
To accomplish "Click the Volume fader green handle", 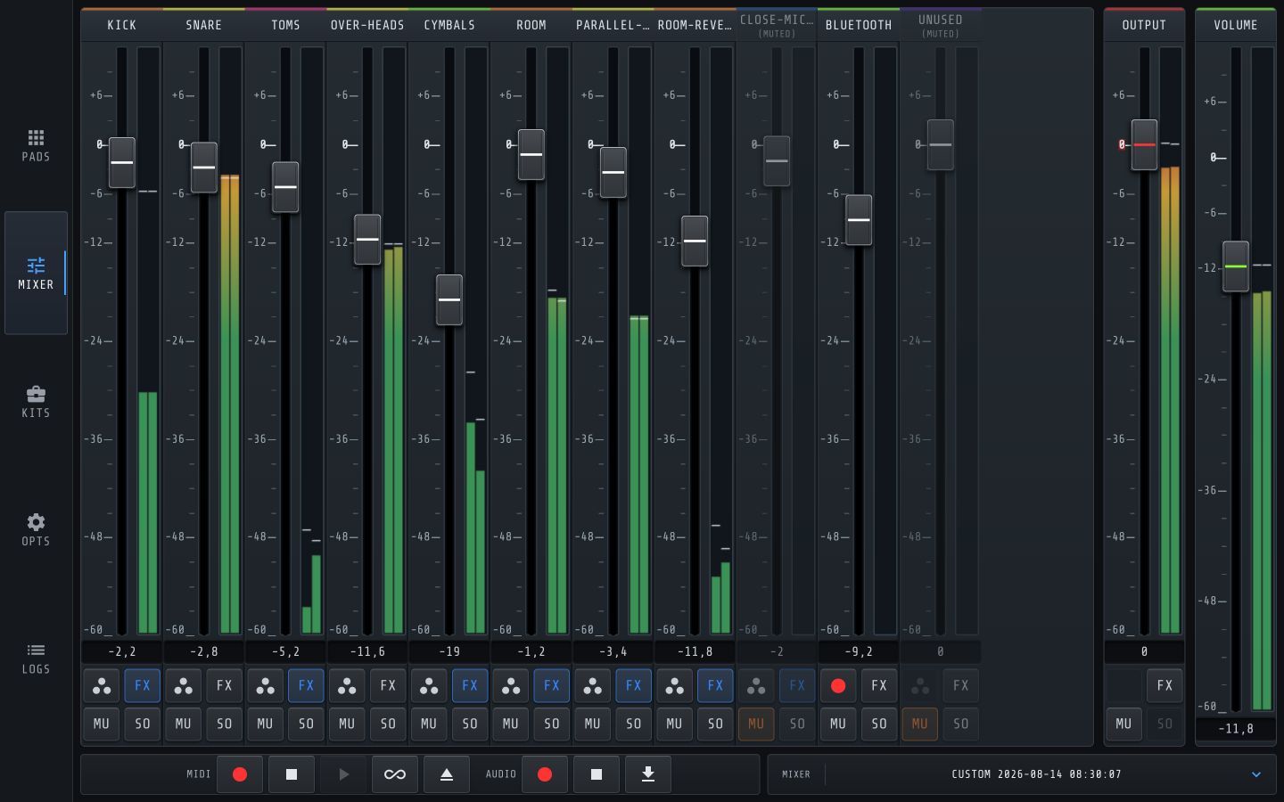I will [x=1236, y=266].
